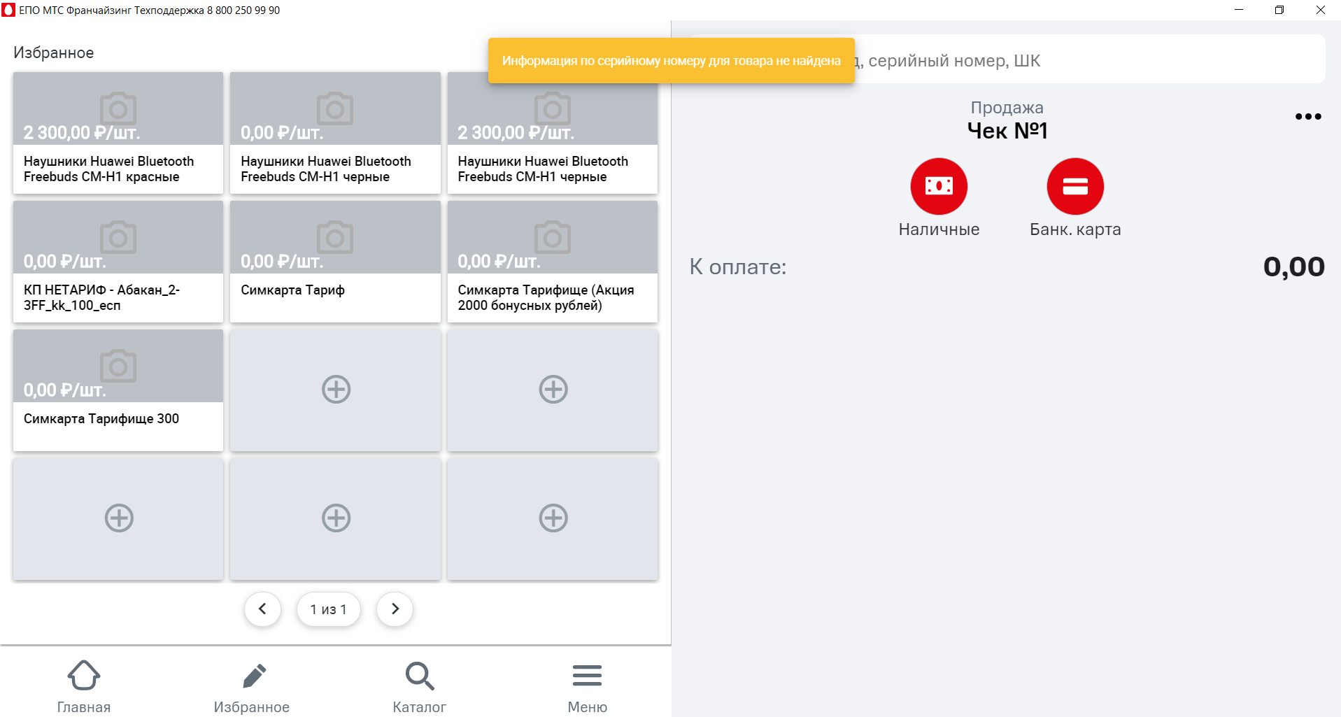The image size is (1341, 717).
Task: Add favorite in bottom-row middle empty slot
Action: pos(336,518)
